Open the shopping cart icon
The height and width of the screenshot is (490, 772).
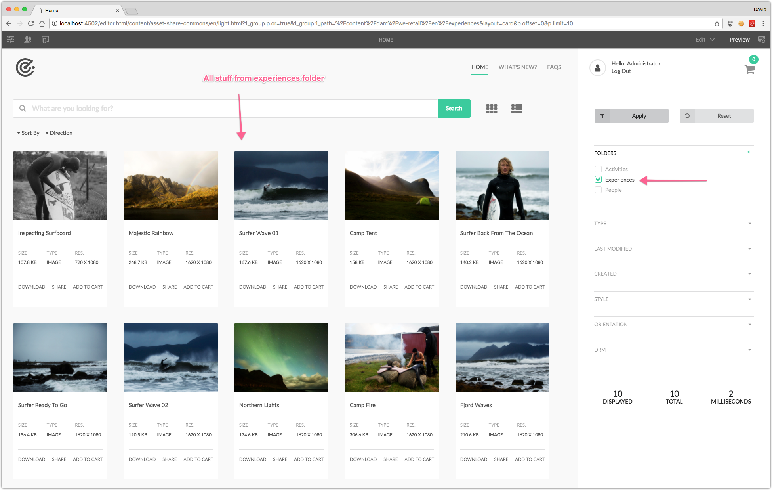[749, 70]
